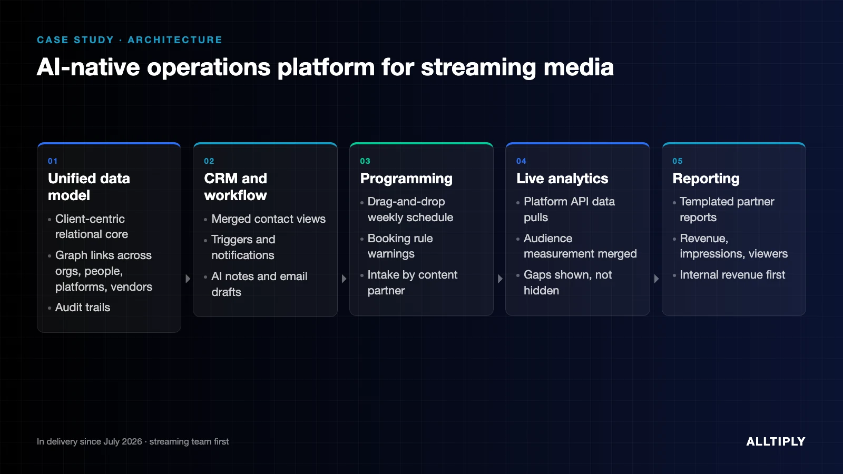Screen dimensions: 843x474
Task: Click the step number '05'
Action: (678, 161)
